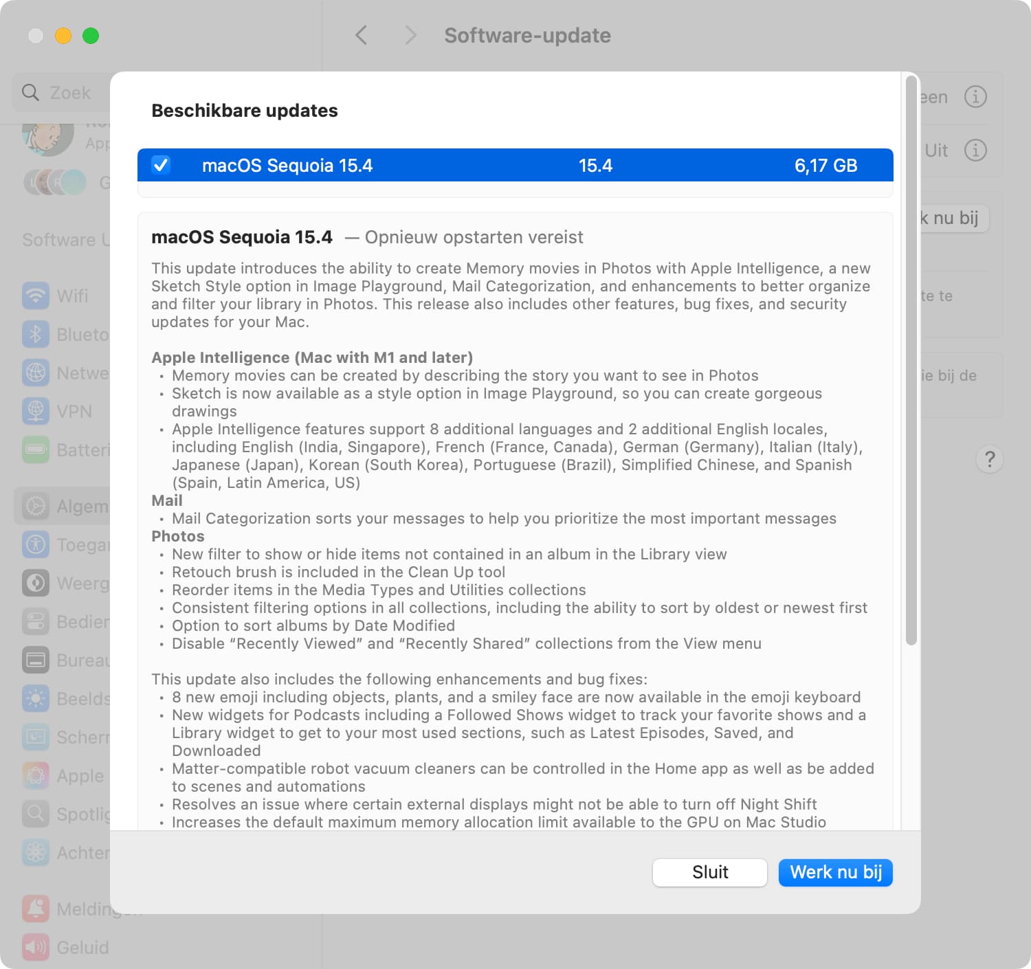Click the top info icon next to 'een'
This screenshot has width=1031, height=969.
tap(975, 97)
